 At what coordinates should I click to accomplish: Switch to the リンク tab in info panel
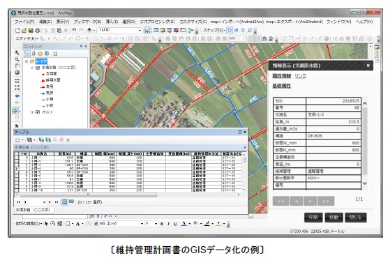[301, 76]
